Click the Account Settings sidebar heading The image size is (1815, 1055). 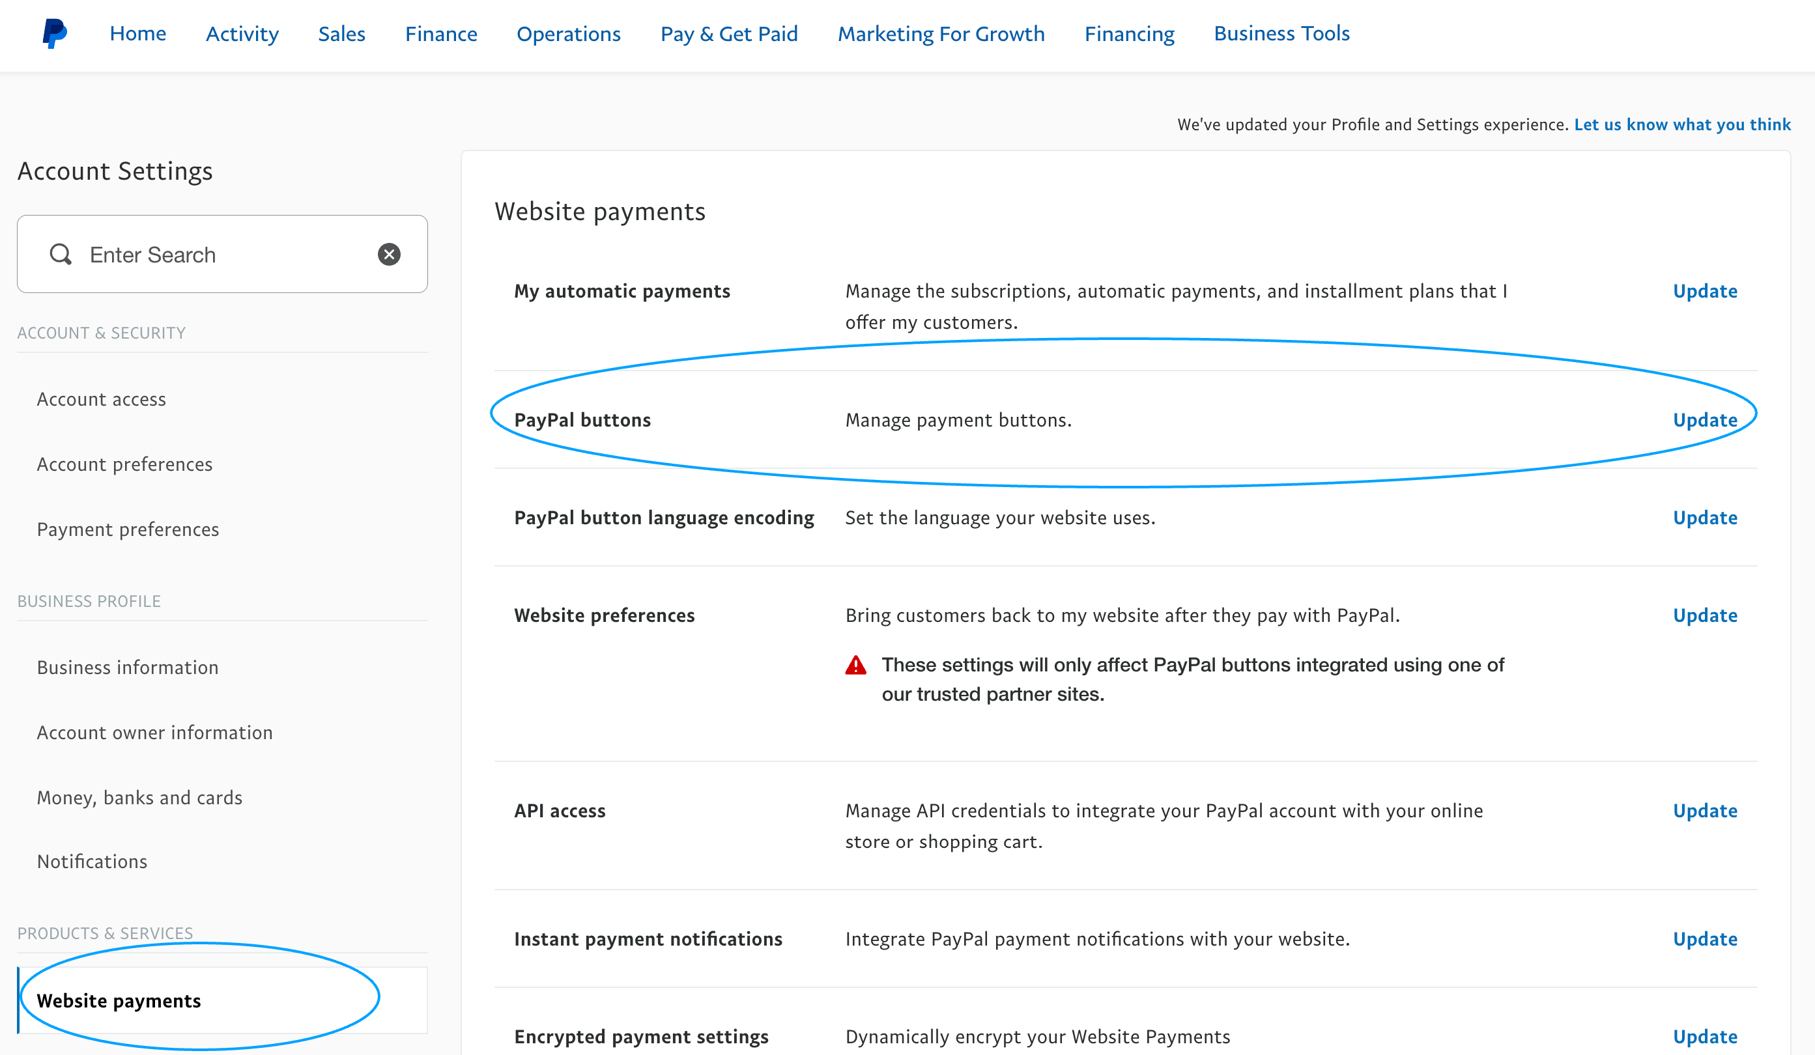(115, 171)
